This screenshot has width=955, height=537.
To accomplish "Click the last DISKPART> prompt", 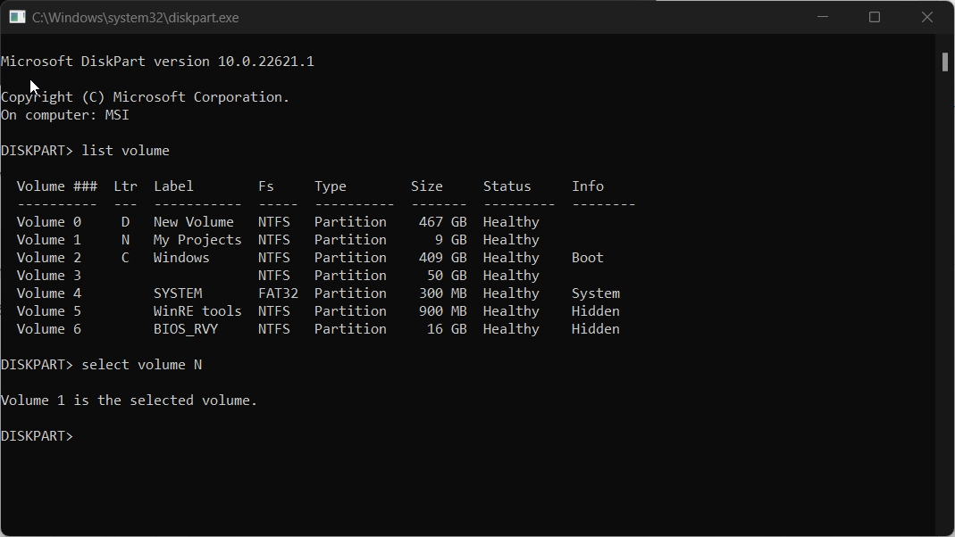I will 38,436.
